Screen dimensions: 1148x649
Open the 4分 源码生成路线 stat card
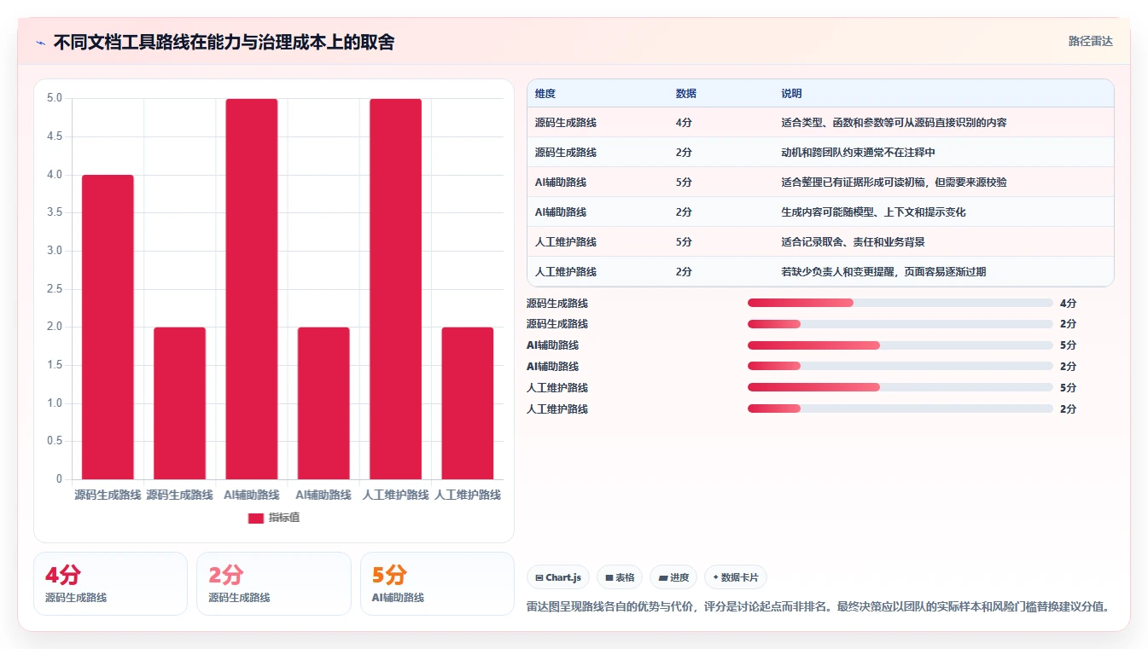[110, 583]
